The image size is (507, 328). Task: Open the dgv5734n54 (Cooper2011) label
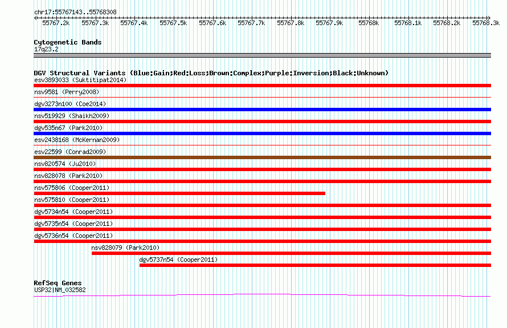73,212
